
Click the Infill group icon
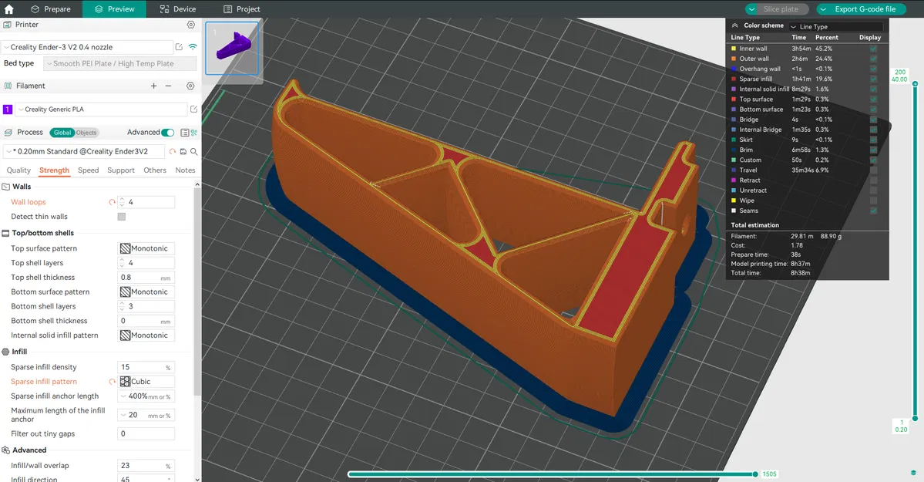point(5,352)
